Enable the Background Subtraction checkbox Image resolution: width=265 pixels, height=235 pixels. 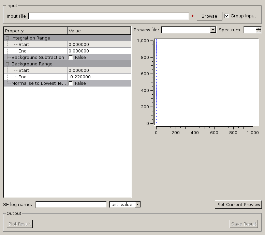71,58
